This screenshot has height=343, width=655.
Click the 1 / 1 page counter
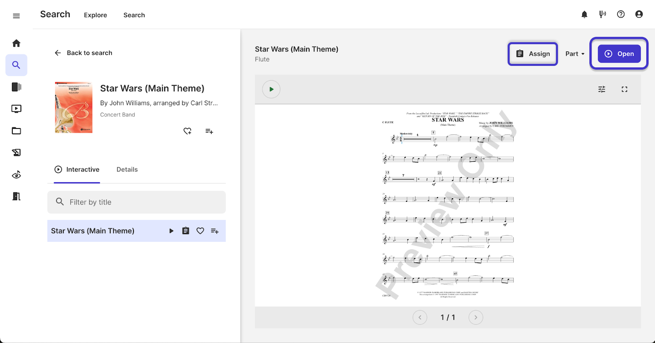448,317
